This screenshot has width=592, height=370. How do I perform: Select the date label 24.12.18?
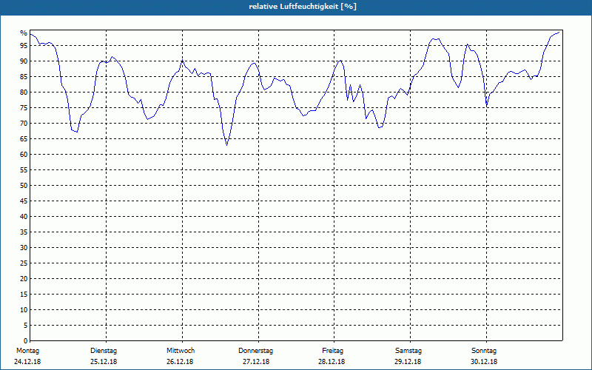(27, 362)
